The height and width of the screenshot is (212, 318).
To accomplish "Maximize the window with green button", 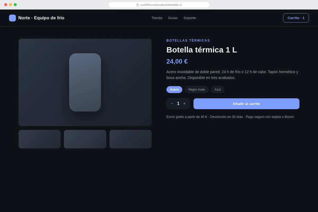I will tap(15, 5).
